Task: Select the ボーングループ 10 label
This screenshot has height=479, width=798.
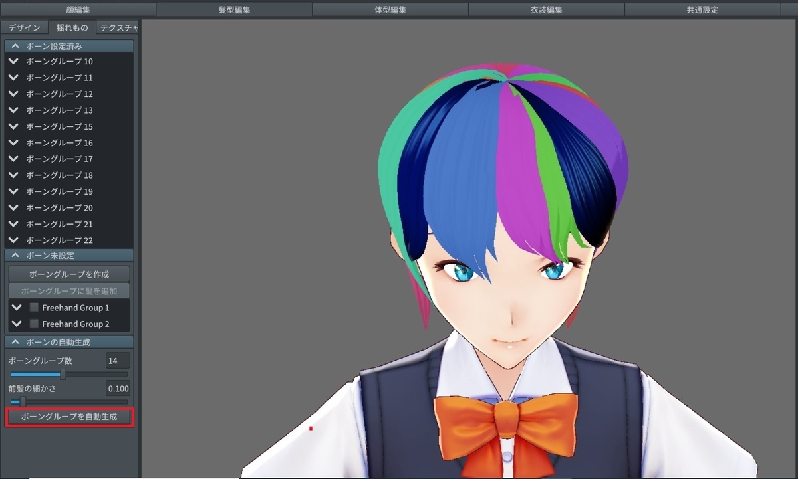Action: [59, 61]
